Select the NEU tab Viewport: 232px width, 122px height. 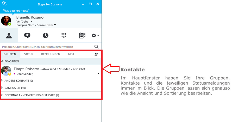(71, 54)
